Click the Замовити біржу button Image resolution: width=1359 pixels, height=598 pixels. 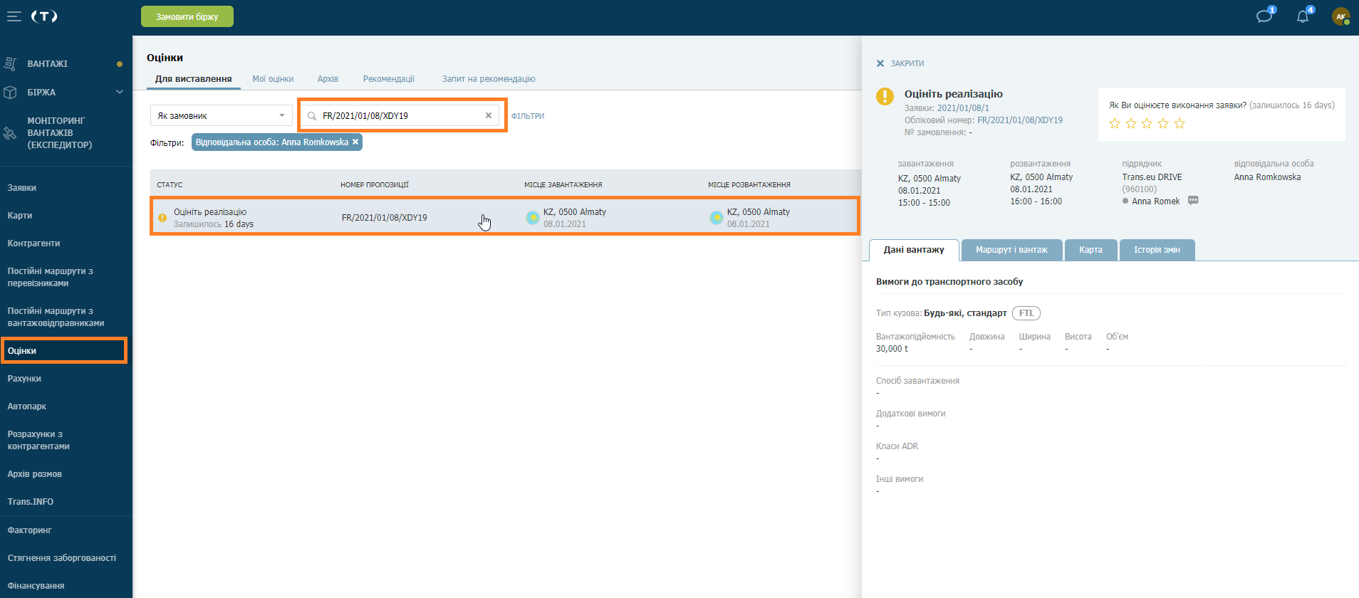tap(187, 16)
